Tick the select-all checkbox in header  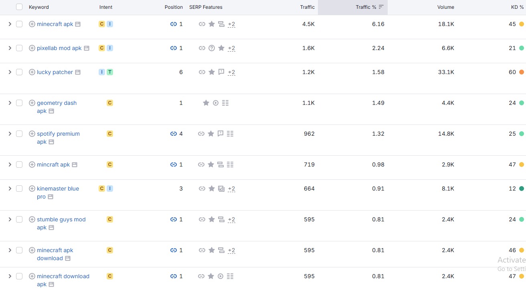click(19, 7)
